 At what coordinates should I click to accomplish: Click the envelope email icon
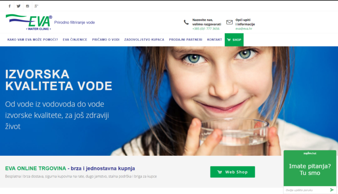pyautogui.click(x=229, y=22)
